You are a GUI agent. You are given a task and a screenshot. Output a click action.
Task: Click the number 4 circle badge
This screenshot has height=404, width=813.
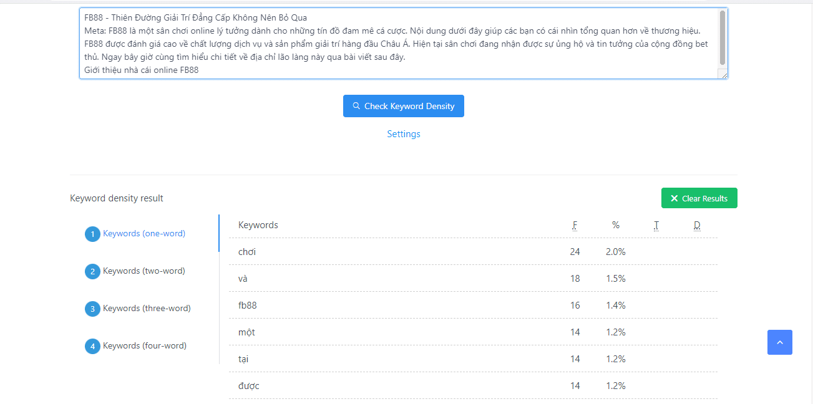coord(92,346)
